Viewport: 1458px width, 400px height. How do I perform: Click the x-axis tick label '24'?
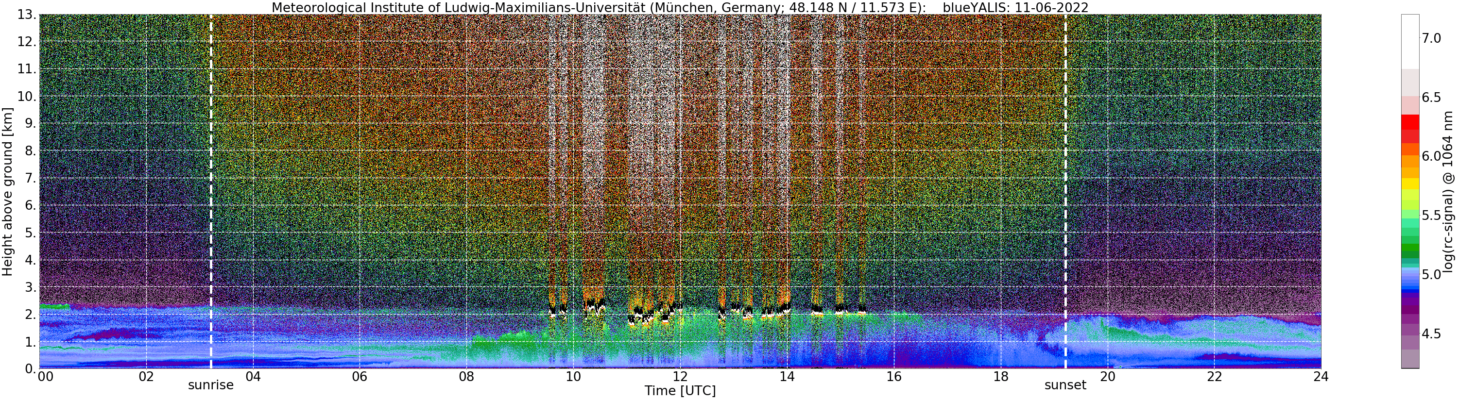(1321, 377)
